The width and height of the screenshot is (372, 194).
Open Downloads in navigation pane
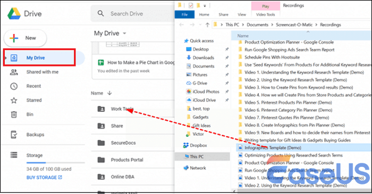click(204, 57)
